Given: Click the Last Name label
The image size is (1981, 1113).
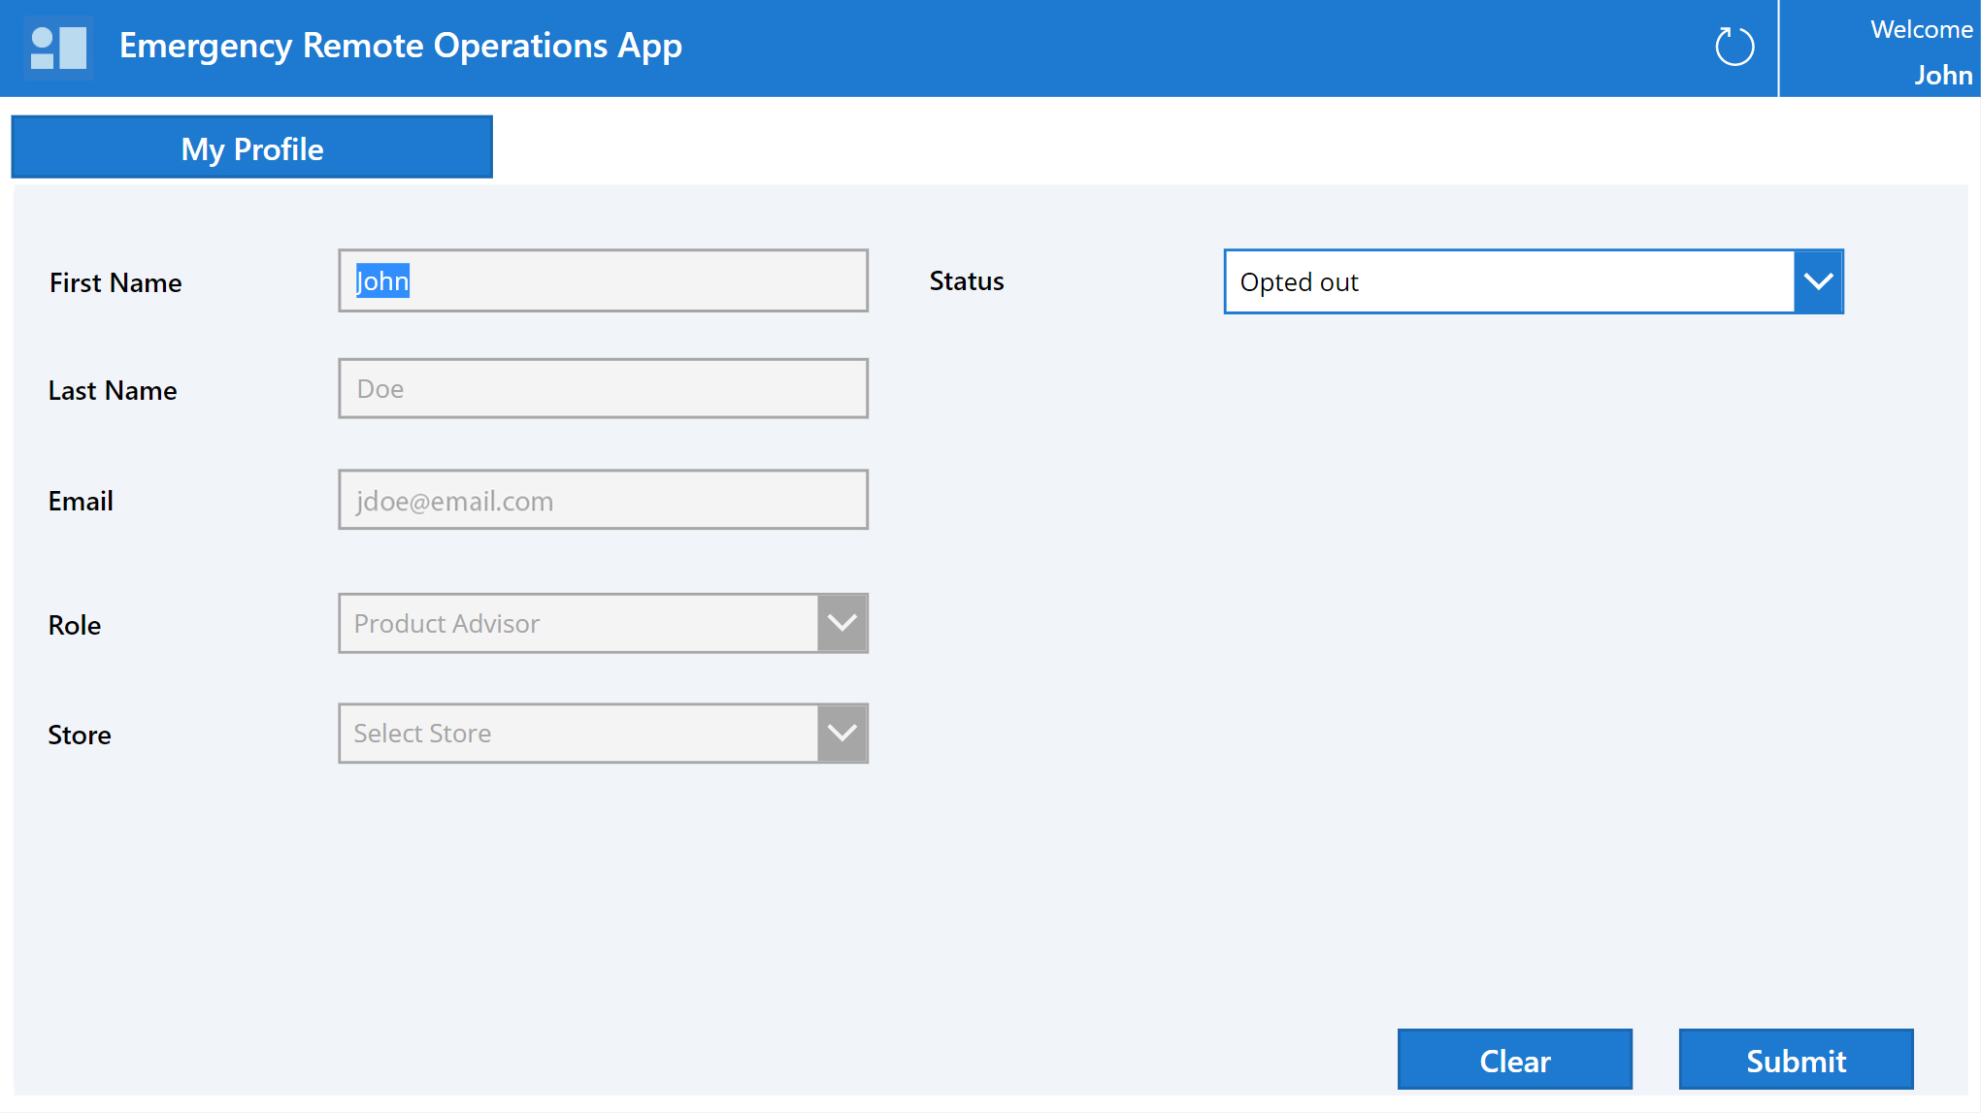Looking at the screenshot, I should click(113, 390).
